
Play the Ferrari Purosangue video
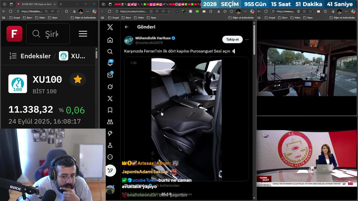pos(186,119)
